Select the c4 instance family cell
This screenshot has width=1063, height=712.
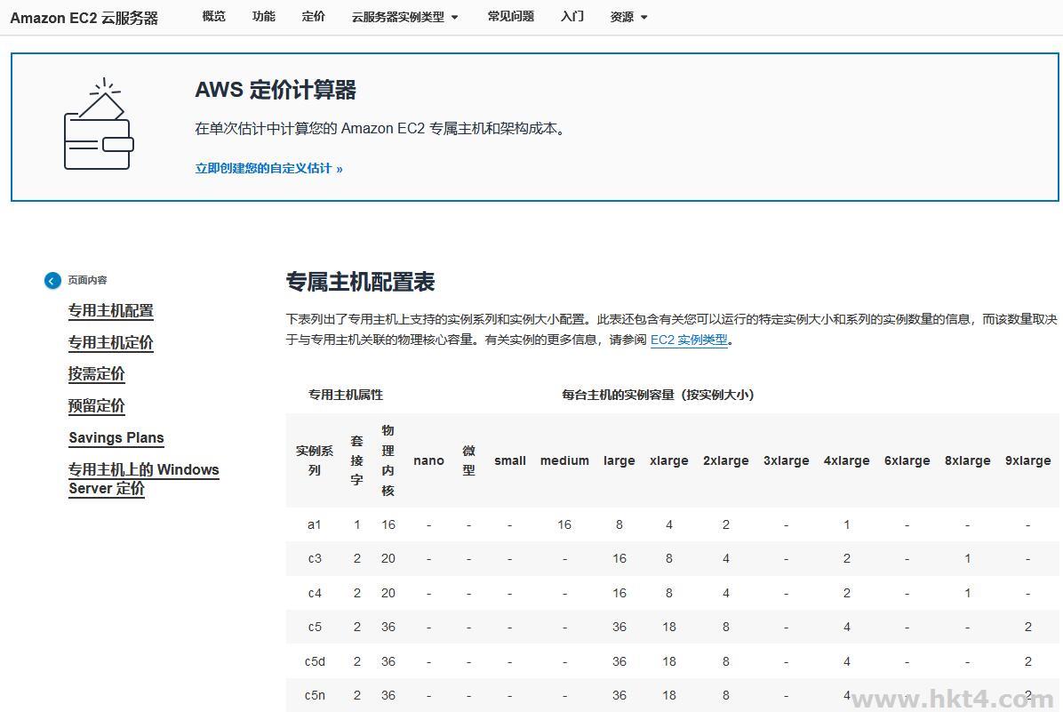[315, 593]
